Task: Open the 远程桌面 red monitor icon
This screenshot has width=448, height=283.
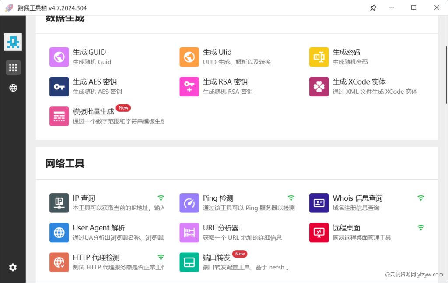Action: point(319,233)
